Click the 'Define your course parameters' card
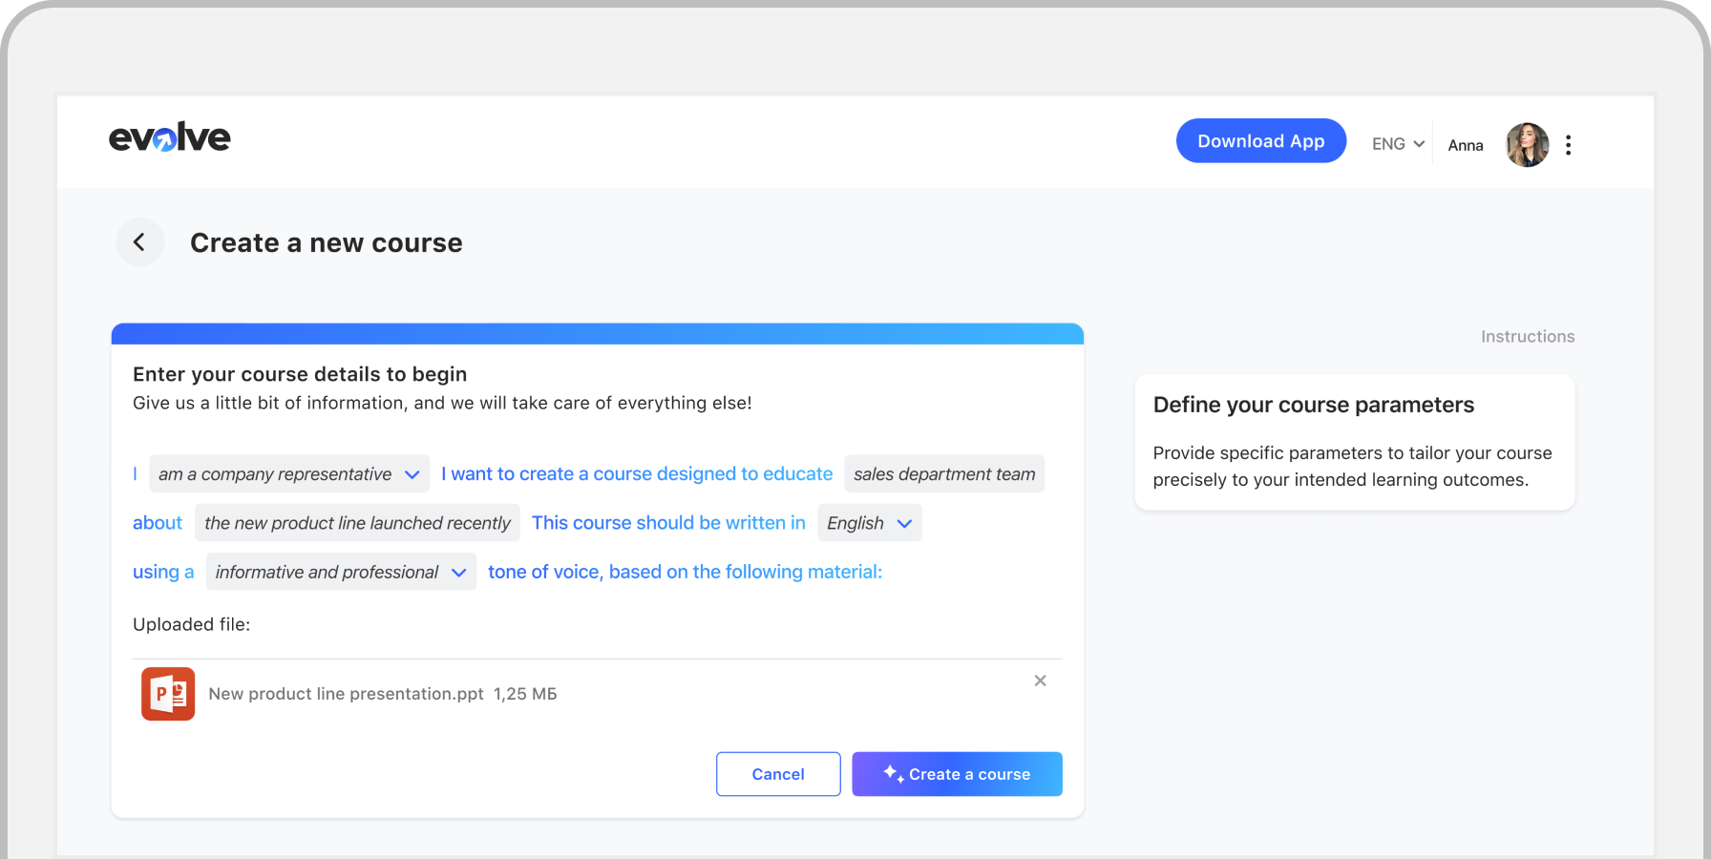Viewport: 1711px width, 859px height. coord(1354,442)
